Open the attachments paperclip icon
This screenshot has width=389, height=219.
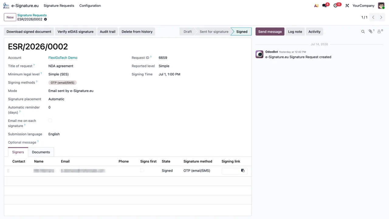[x=370, y=31]
